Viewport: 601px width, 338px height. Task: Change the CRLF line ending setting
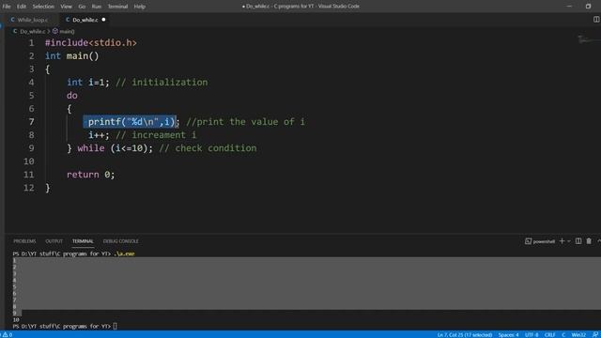(x=549, y=335)
